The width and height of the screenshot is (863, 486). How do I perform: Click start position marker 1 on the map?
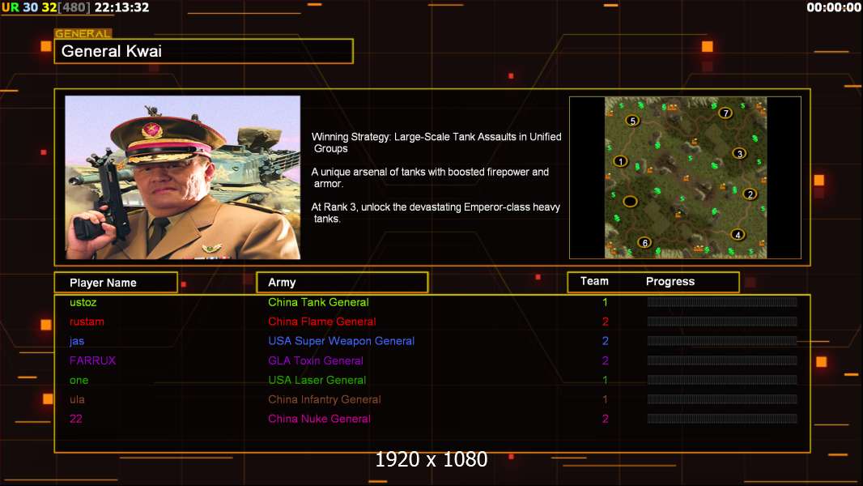tap(621, 161)
